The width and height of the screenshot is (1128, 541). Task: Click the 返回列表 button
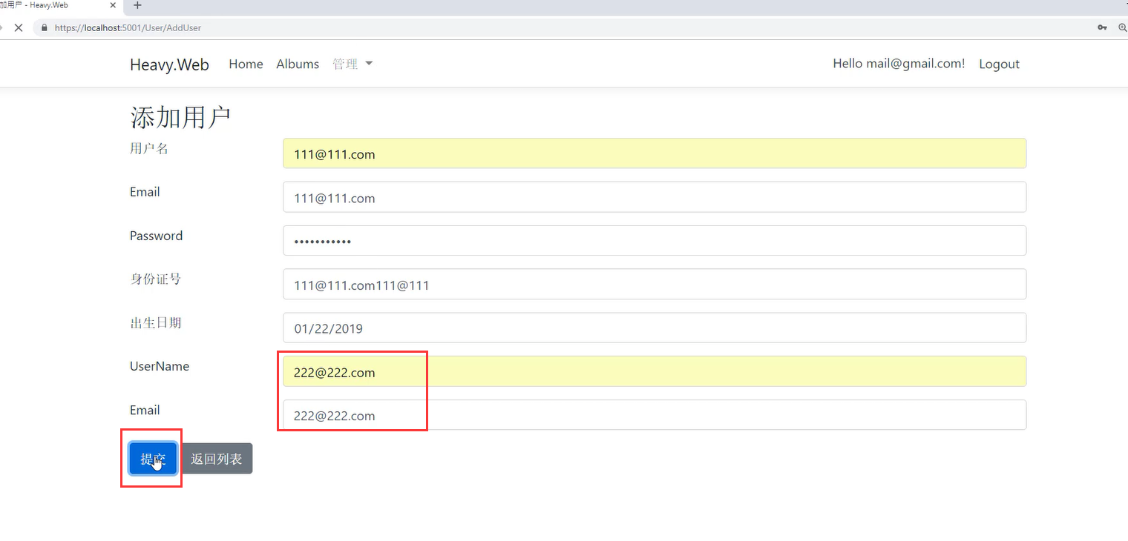(217, 459)
